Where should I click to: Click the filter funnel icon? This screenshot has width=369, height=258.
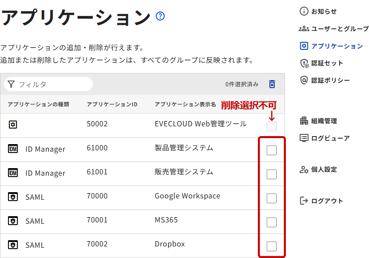11,84
